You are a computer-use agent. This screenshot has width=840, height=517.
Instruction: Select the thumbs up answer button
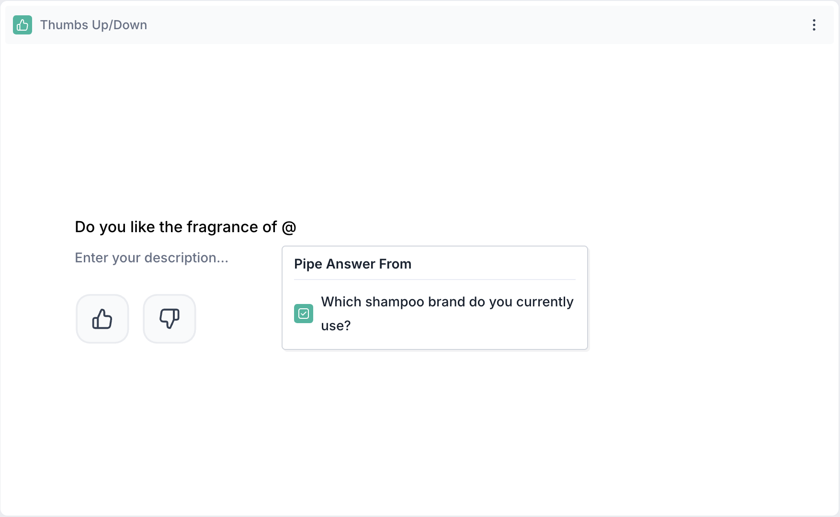coord(102,319)
